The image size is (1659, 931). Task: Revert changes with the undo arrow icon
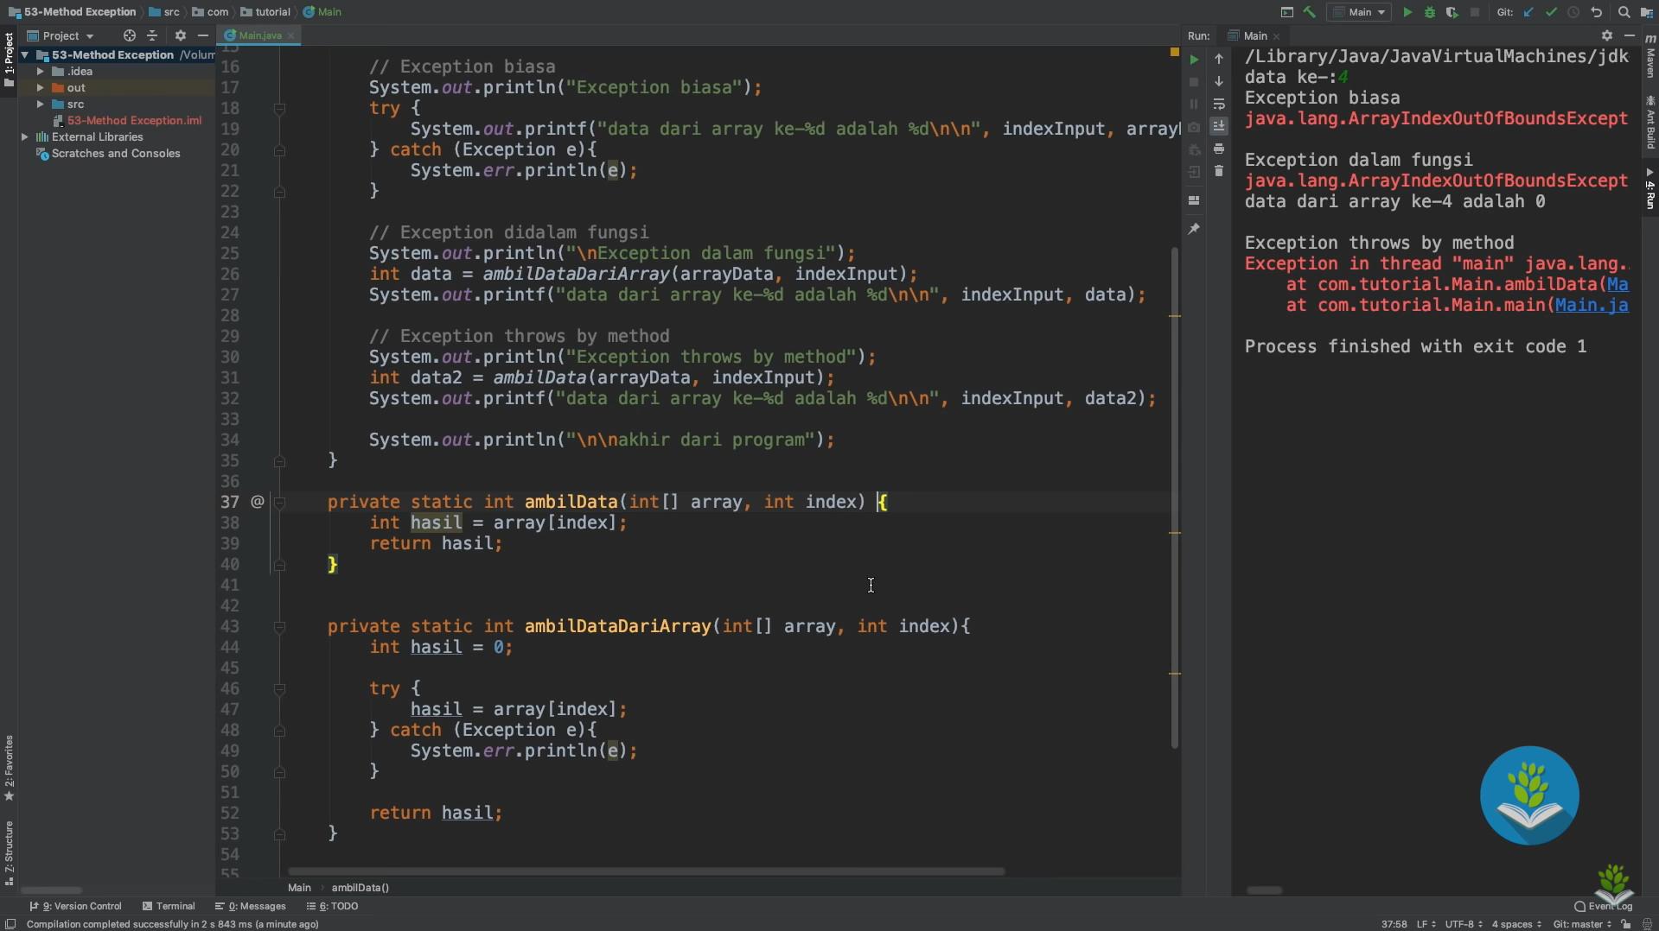tap(1597, 12)
